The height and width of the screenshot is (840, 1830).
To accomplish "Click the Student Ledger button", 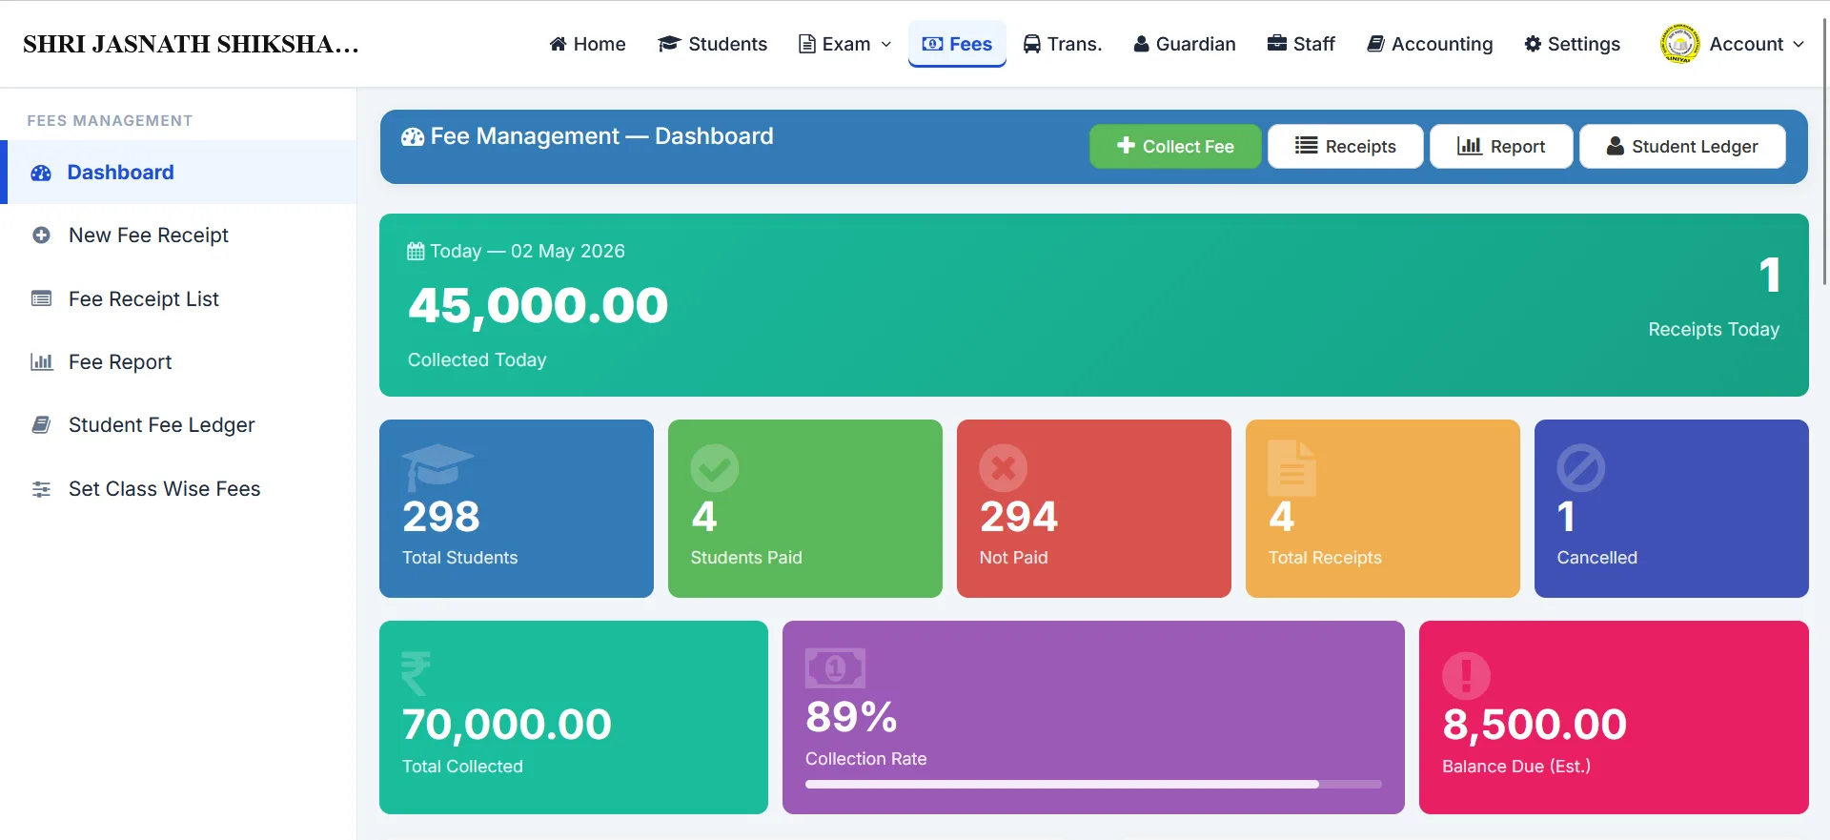I will coord(1682,146).
